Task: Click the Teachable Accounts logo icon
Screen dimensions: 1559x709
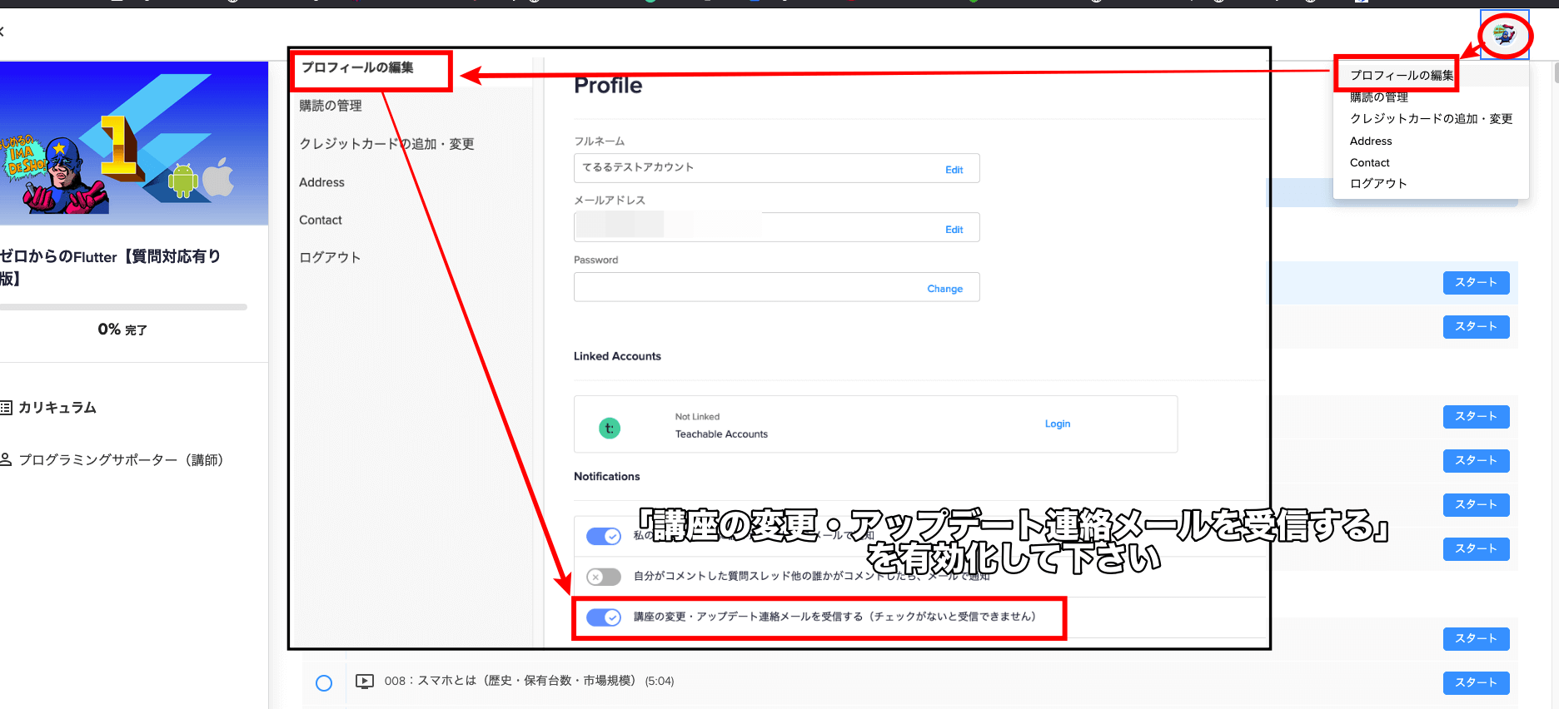Action: click(610, 428)
